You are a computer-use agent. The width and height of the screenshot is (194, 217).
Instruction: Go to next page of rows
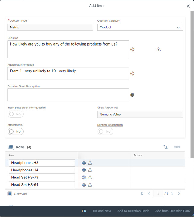click(x=172, y=193)
